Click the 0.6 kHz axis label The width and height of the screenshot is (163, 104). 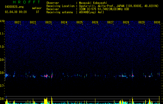2,99
